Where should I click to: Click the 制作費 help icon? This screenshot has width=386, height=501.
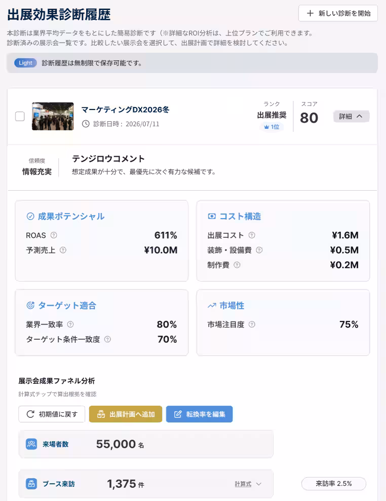pyautogui.click(x=237, y=265)
